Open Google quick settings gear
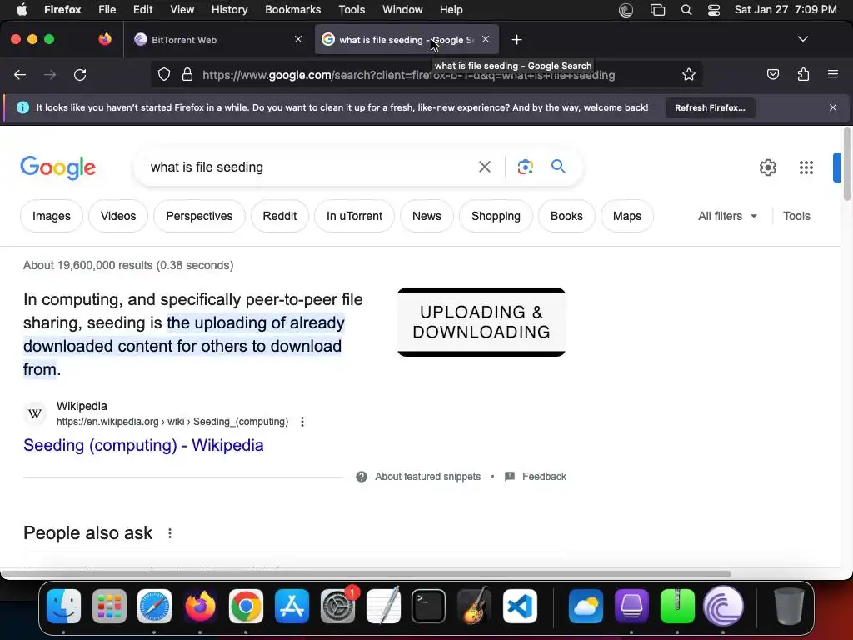Viewport: 853px width, 640px height. pos(767,167)
